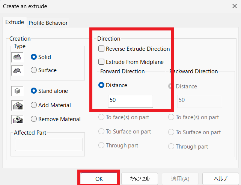This screenshot has height=185, width=241.
Task: Click the forward distance value field
Action: point(131,101)
